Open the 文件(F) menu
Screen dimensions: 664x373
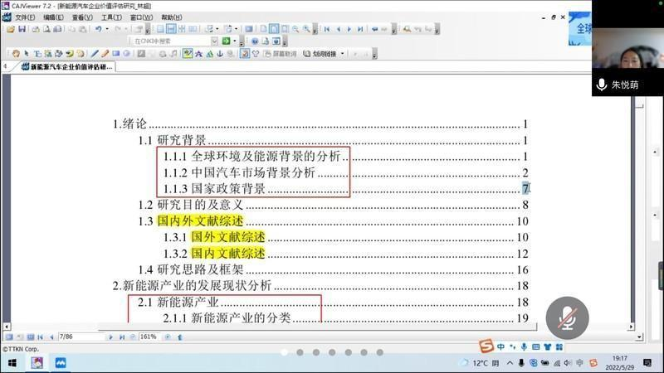[25, 17]
